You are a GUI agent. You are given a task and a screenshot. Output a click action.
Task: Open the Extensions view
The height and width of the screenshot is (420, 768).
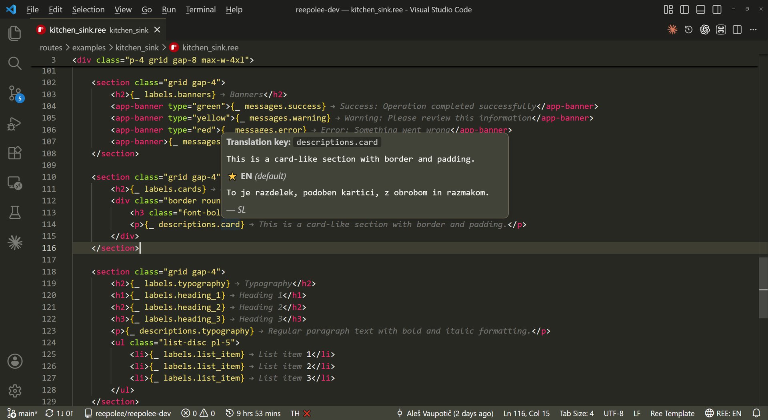[15, 153]
